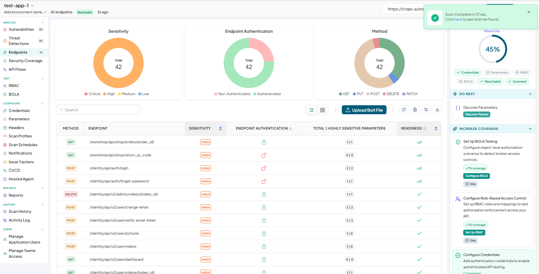Click the info icon beside Endpoint Authentication header
The height and width of the screenshot is (274, 539).
point(290,128)
